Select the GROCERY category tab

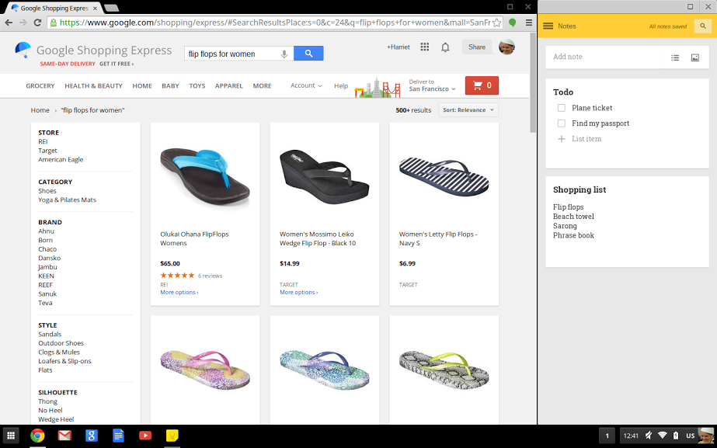pyautogui.click(x=40, y=86)
